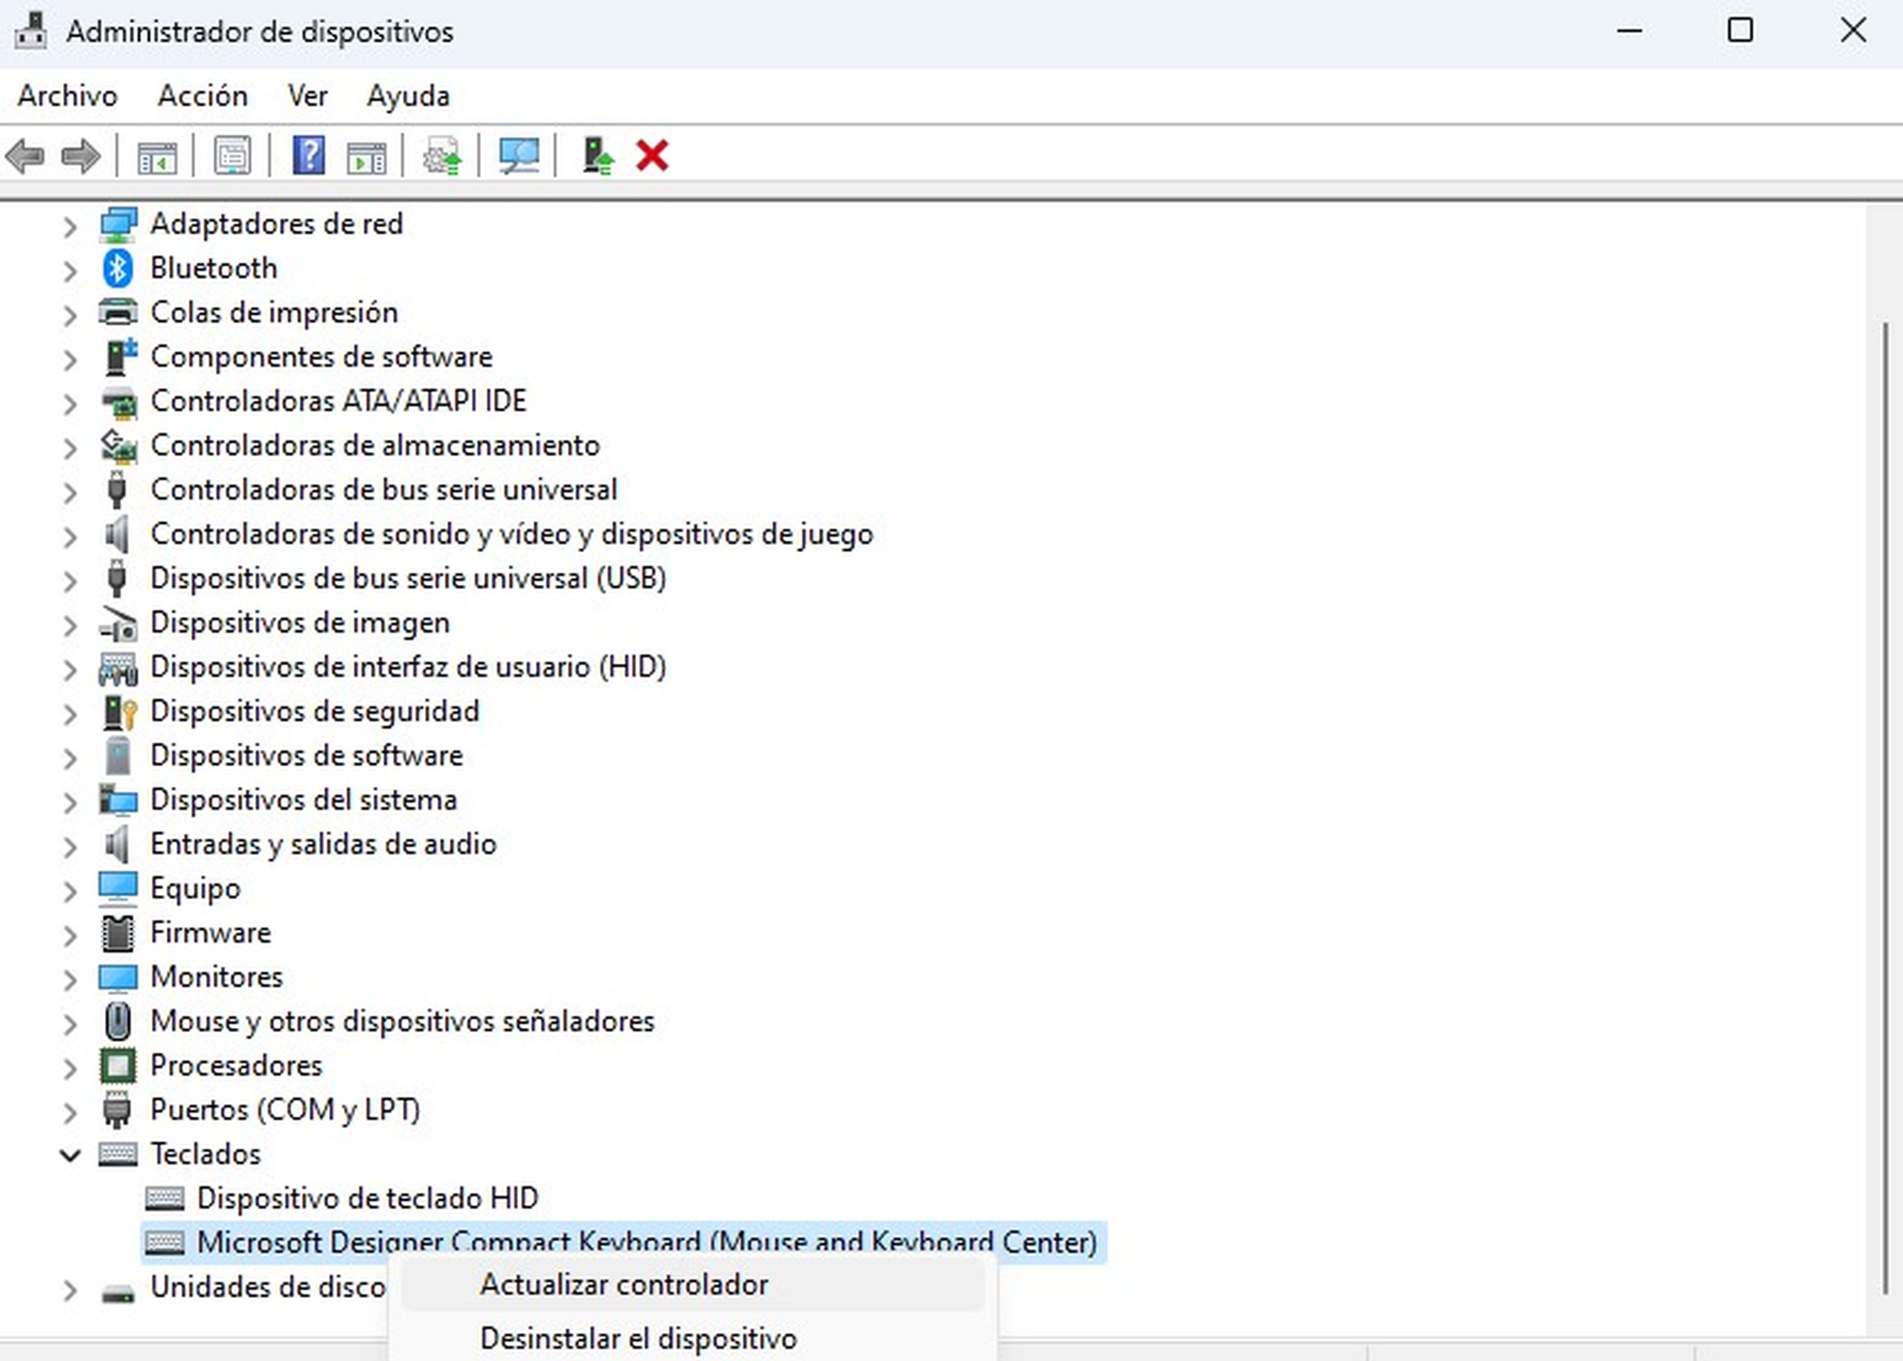The width and height of the screenshot is (1903, 1361).
Task: Click red X uninstall device icon
Action: coord(651,156)
